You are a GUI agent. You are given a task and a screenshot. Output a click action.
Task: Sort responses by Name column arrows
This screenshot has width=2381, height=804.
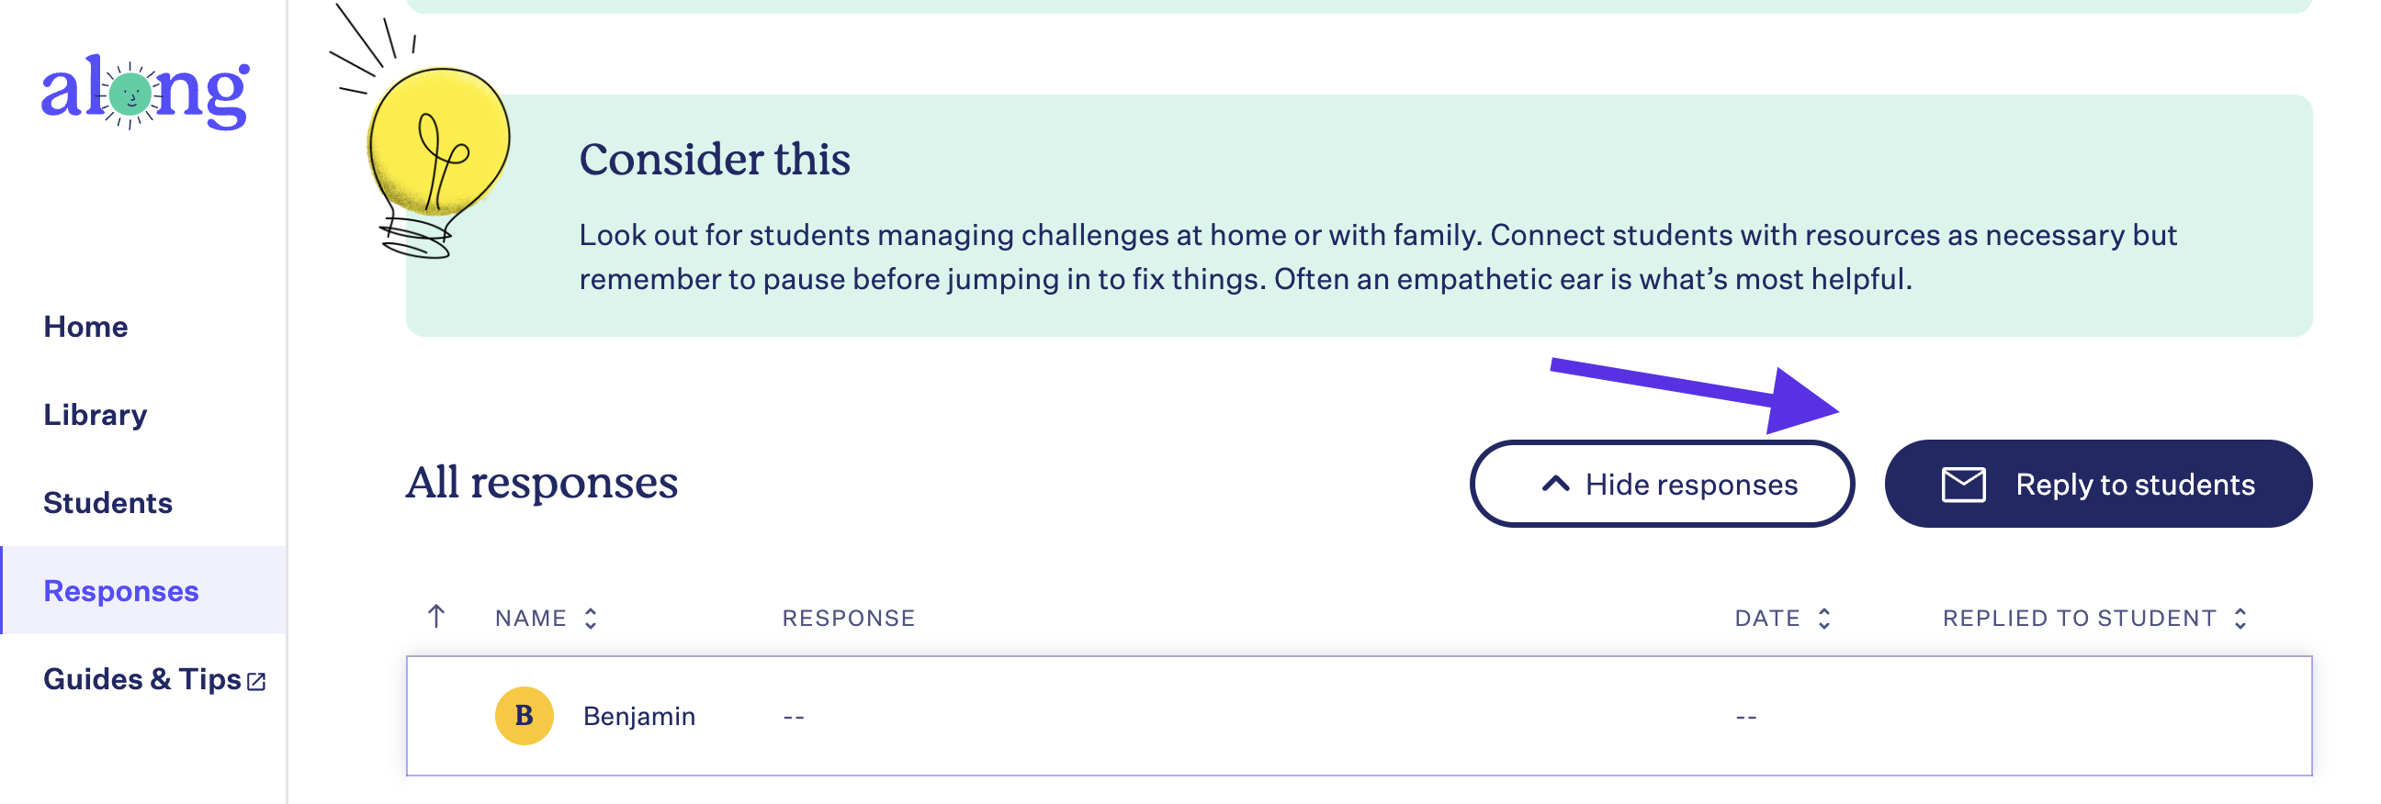click(x=591, y=619)
